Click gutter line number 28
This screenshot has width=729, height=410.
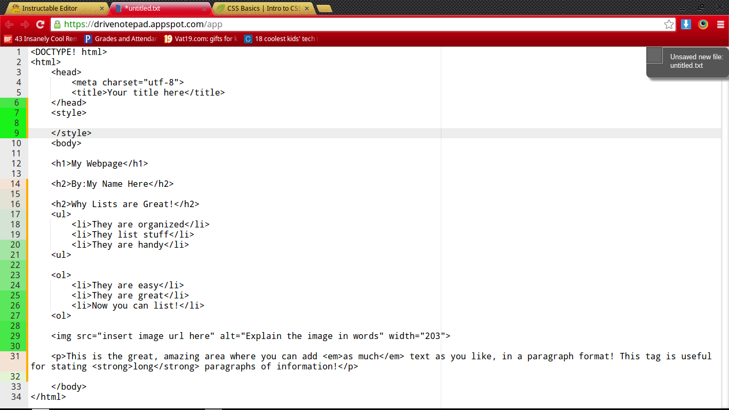(15, 326)
